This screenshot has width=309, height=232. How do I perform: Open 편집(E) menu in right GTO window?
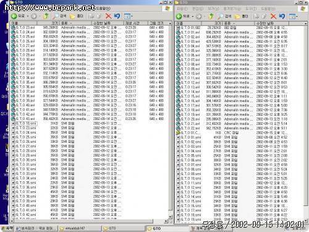tap(198, 9)
